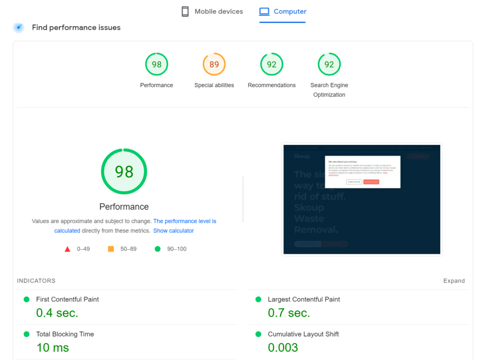
Task: Expand the Largest Contentful Paint metric
Action: tap(359, 307)
